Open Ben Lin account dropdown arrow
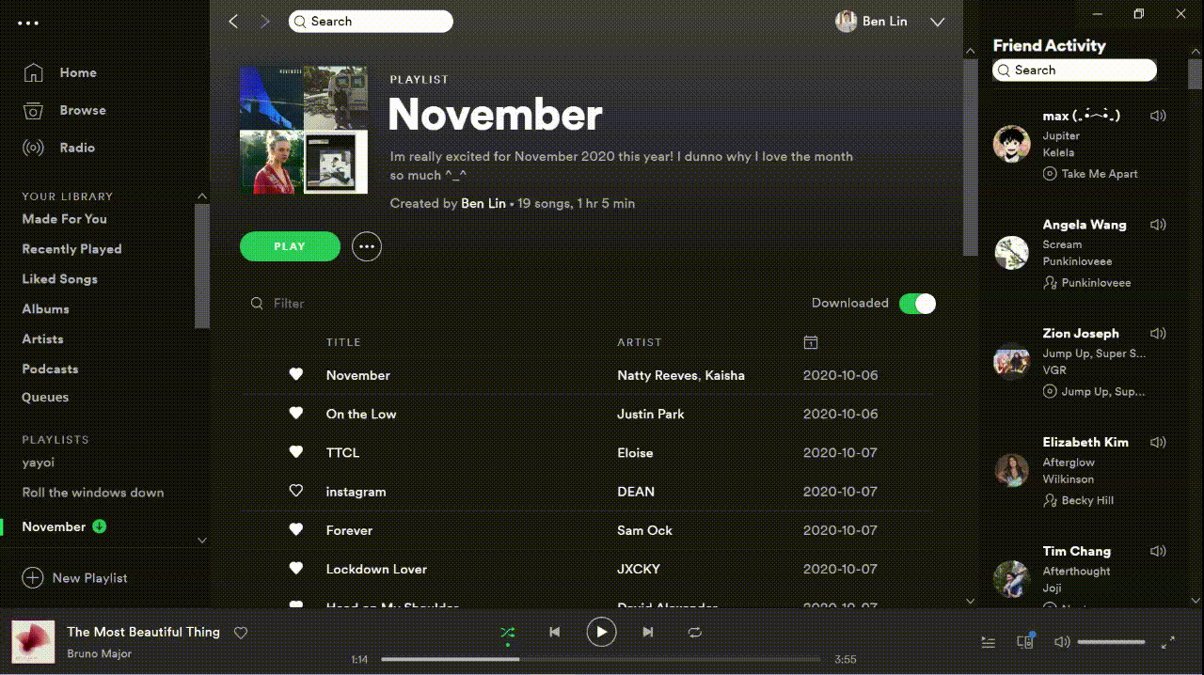 937,22
